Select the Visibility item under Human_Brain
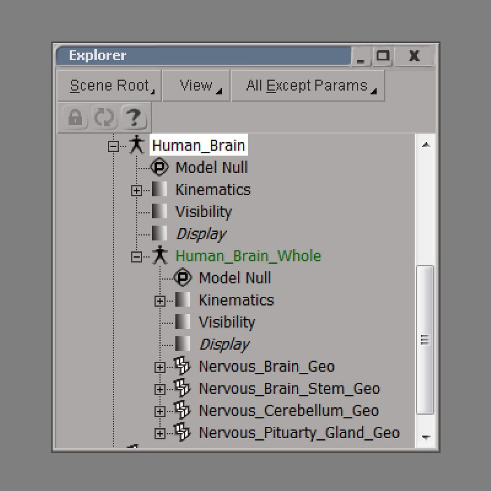Viewport: 491px width, 491px height. click(x=203, y=212)
